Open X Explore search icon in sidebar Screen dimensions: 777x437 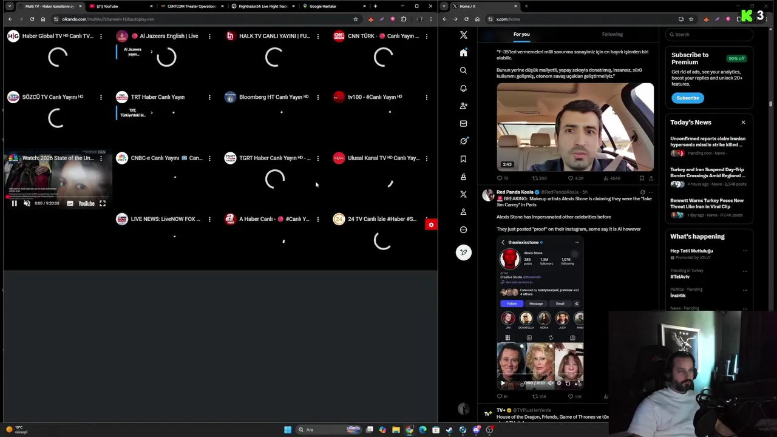point(463,70)
